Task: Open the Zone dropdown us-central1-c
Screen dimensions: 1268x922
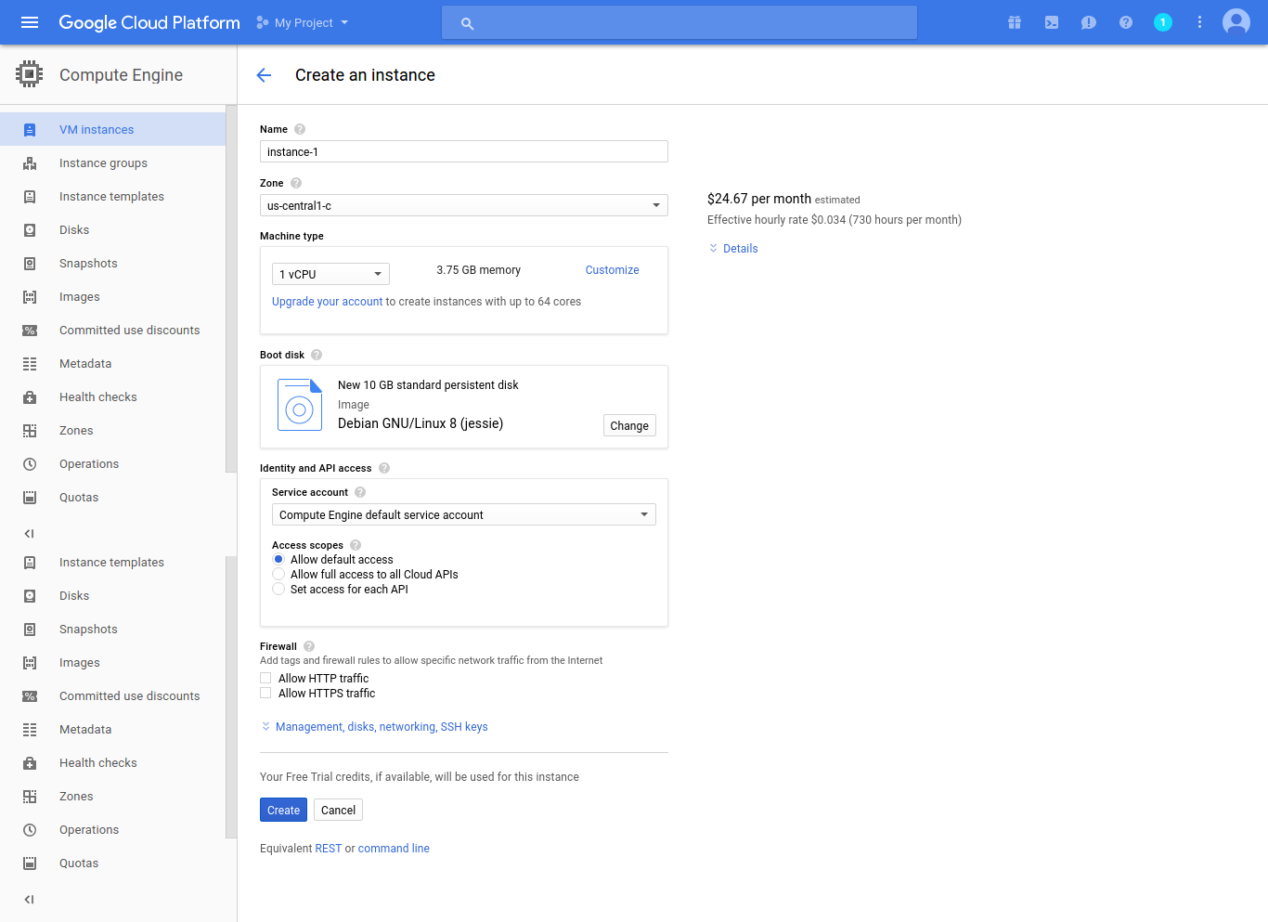Action: [464, 205]
